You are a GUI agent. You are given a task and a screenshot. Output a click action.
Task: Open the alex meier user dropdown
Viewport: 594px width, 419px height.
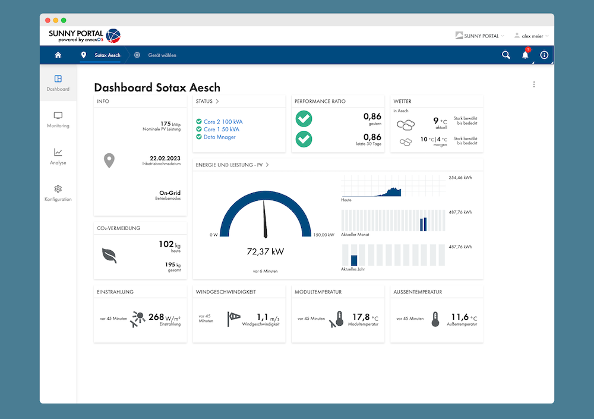pos(531,36)
